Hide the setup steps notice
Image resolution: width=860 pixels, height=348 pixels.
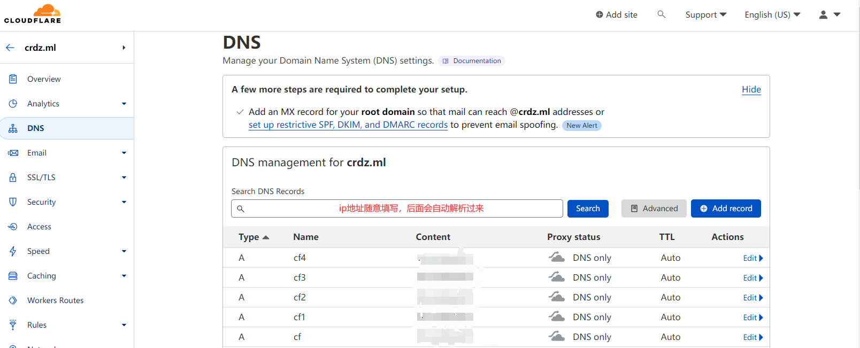pos(751,90)
